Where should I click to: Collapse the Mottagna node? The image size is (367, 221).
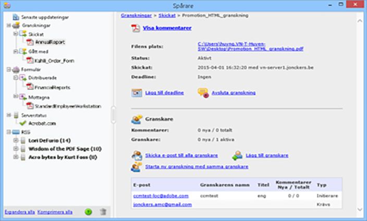tap(16, 96)
